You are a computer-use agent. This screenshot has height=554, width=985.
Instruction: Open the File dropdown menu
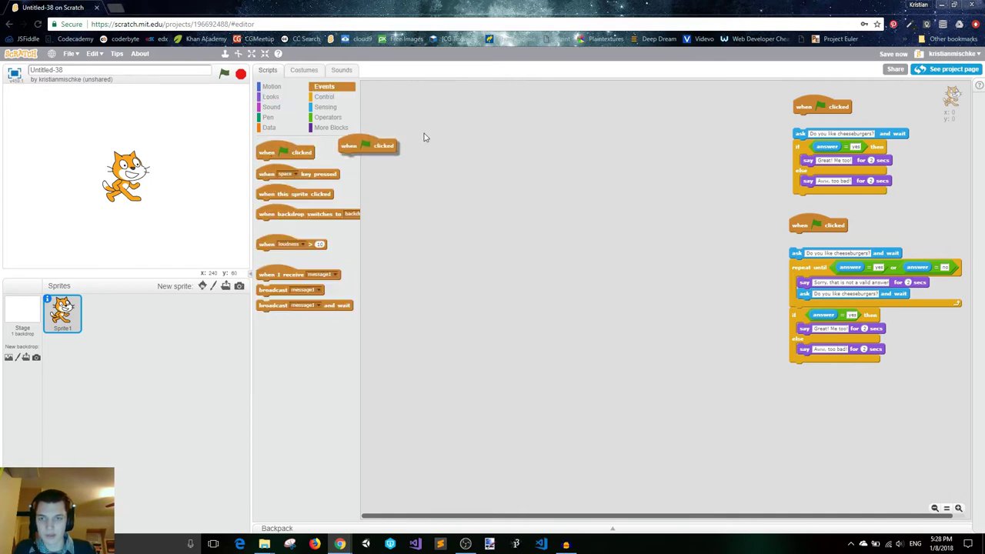point(71,54)
